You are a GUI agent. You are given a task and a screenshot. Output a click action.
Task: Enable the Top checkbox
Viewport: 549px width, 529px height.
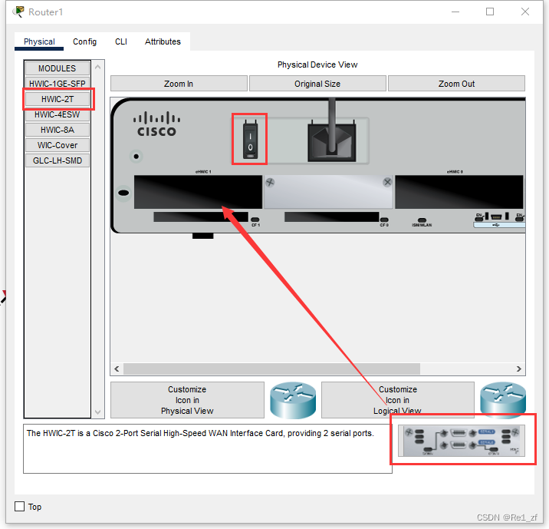[20, 506]
